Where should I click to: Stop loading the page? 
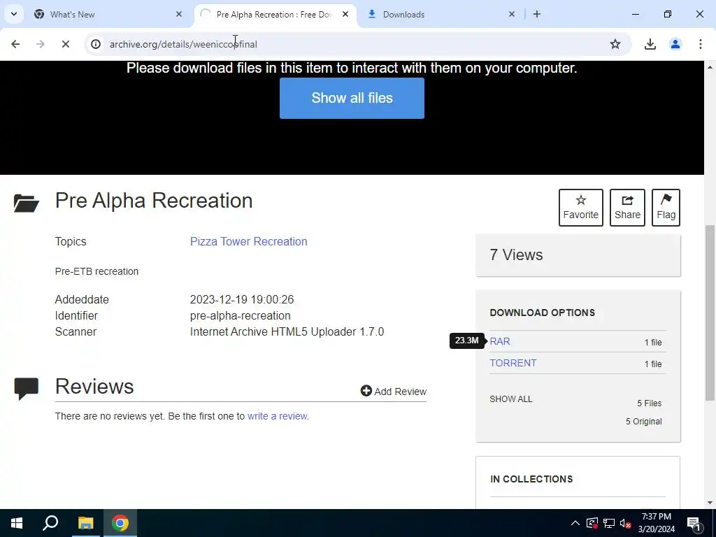tap(65, 44)
